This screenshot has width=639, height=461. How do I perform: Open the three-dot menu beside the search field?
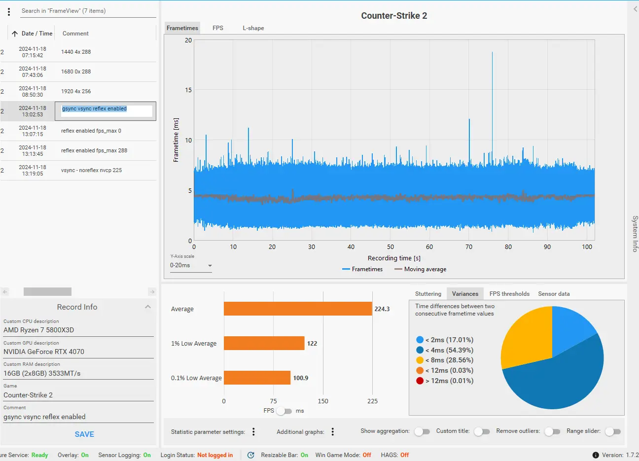click(x=9, y=11)
